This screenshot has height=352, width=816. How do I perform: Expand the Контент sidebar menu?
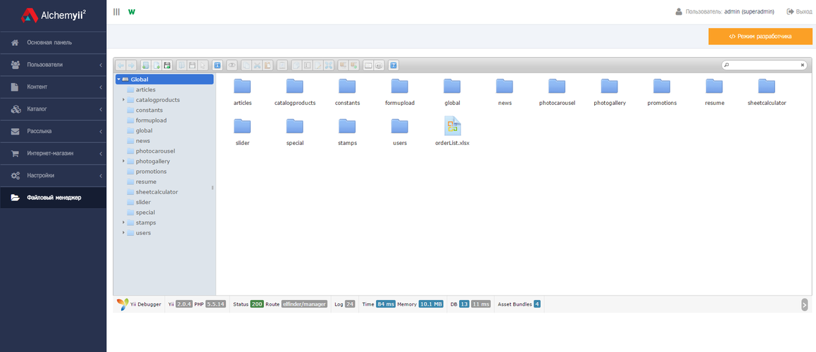[x=53, y=87]
